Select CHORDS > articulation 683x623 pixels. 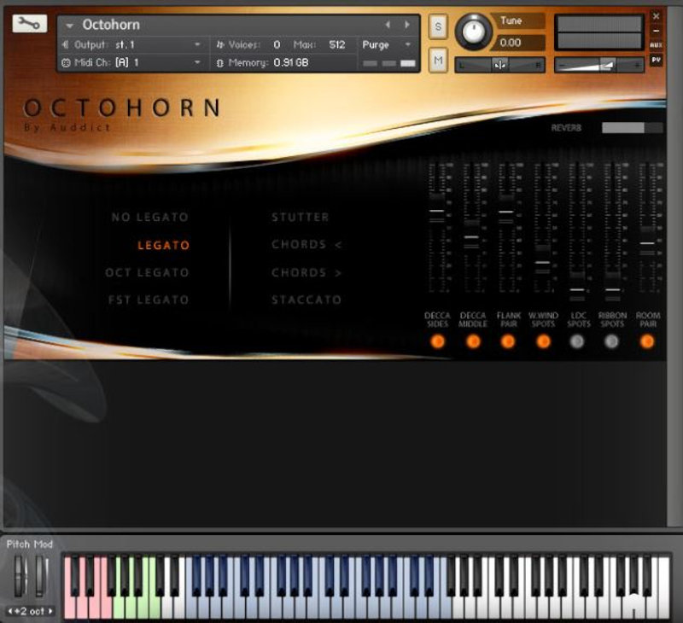tap(306, 273)
